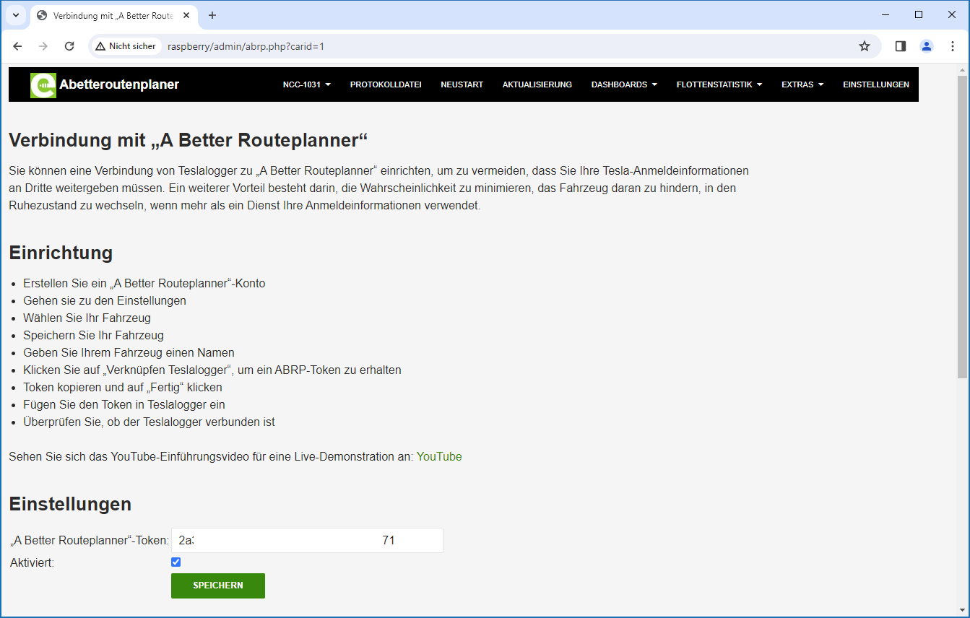The width and height of the screenshot is (970, 618).
Task: Expand the NCC-1031 car dropdown
Action: [x=306, y=84]
